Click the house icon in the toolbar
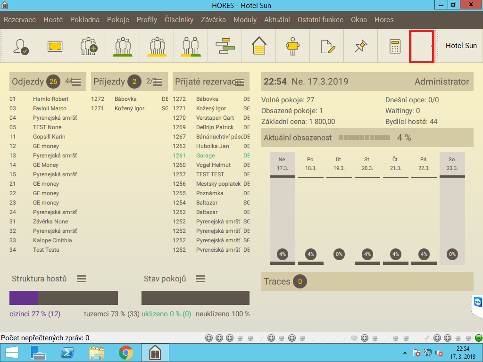Image resolution: width=483 pixels, height=362 pixels. coord(259,46)
